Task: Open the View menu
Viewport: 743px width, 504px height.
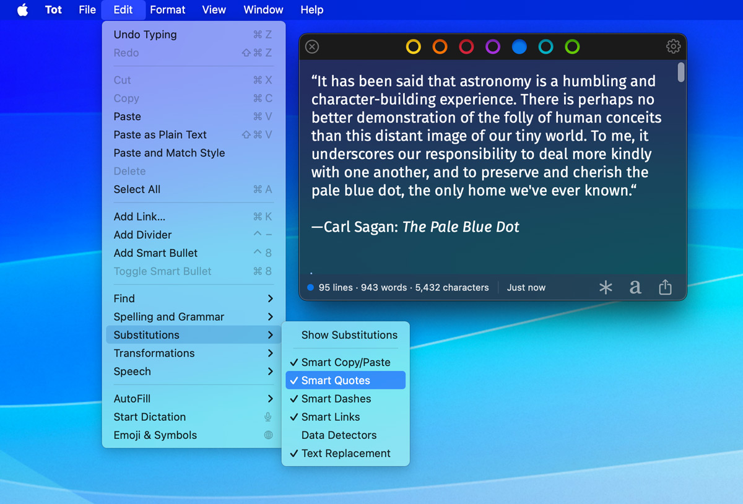Action: pos(214,10)
